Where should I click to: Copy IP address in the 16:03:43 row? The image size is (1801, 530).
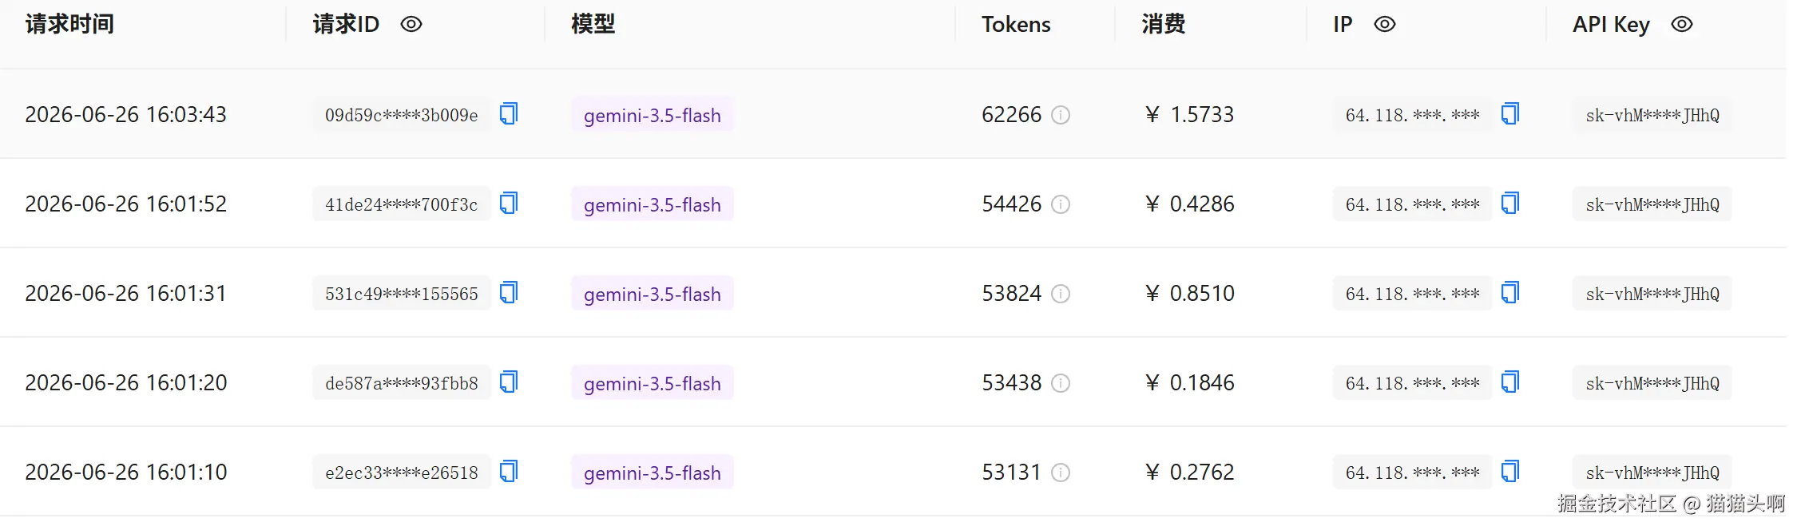[x=1509, y=114]
